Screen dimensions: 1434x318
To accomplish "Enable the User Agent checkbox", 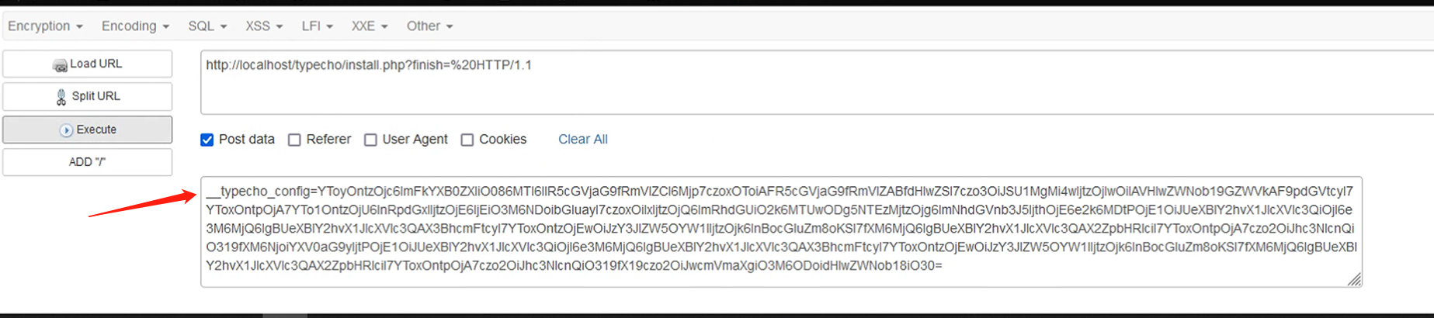I will tap(370, 140).
